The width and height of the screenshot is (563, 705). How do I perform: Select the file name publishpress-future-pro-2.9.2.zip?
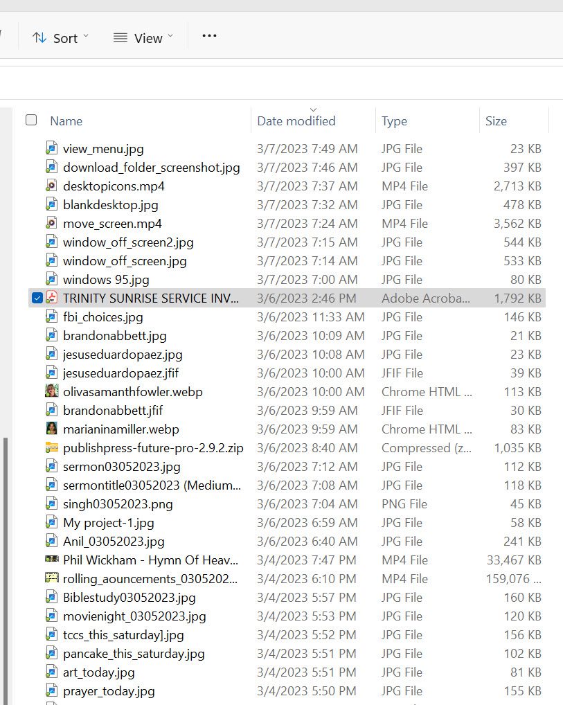[x=153, y=448]
